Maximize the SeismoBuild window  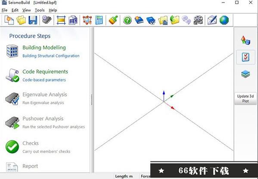pos(237,3)
